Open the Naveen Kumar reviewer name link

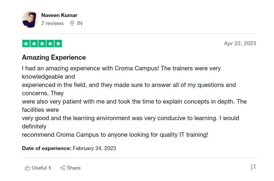point(59,15)
